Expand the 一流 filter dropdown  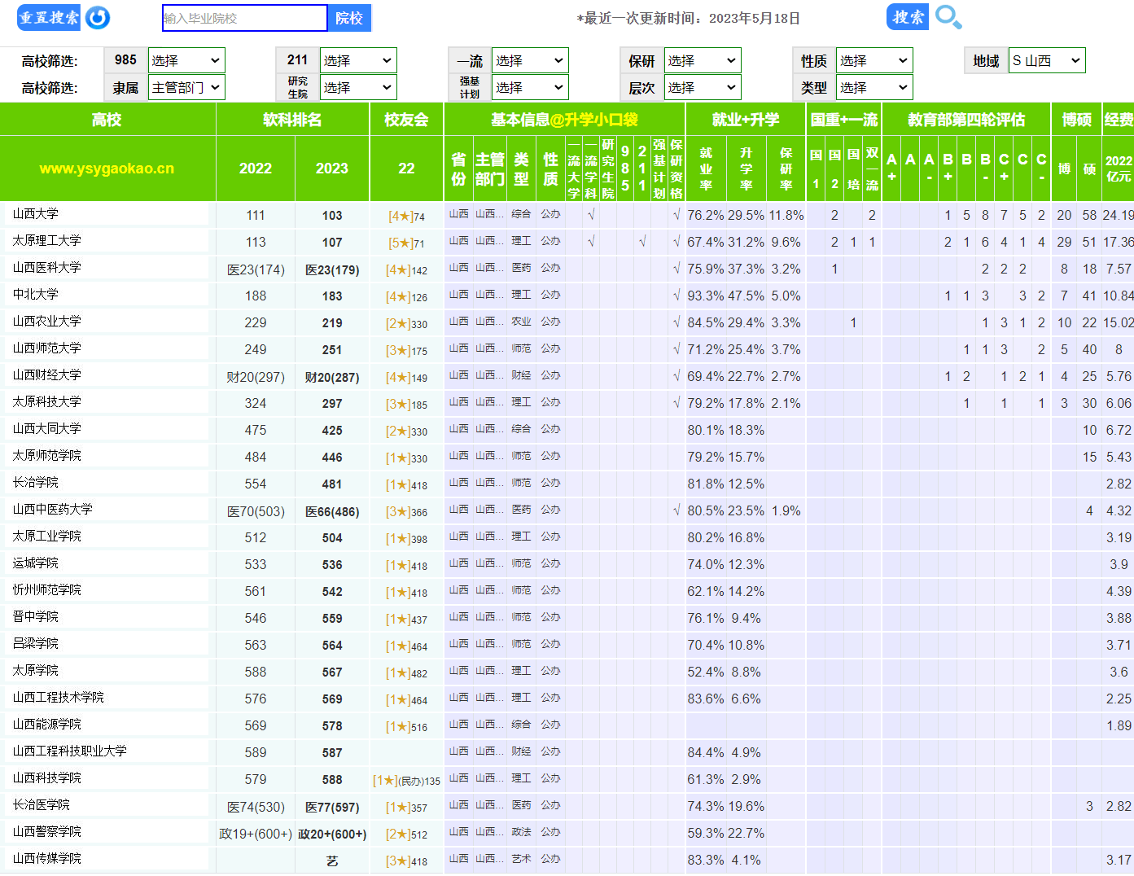click(530, 61)
